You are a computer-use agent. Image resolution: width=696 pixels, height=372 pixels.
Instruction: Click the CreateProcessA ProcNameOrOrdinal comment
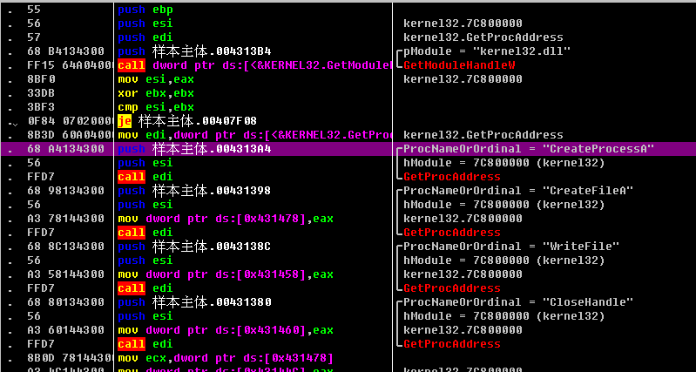coord(529,149)
